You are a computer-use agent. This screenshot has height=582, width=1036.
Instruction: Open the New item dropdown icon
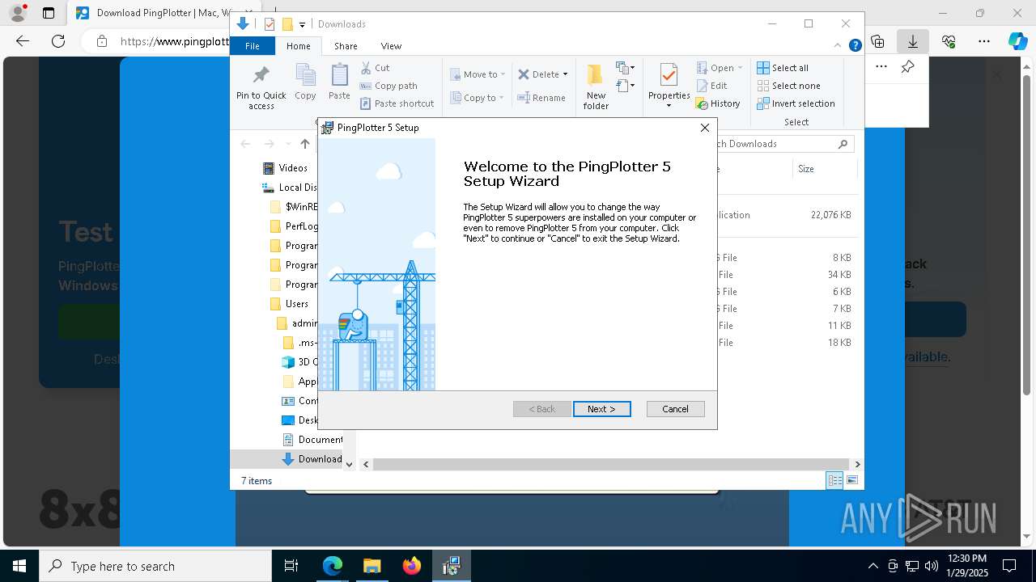coord(625,68)
